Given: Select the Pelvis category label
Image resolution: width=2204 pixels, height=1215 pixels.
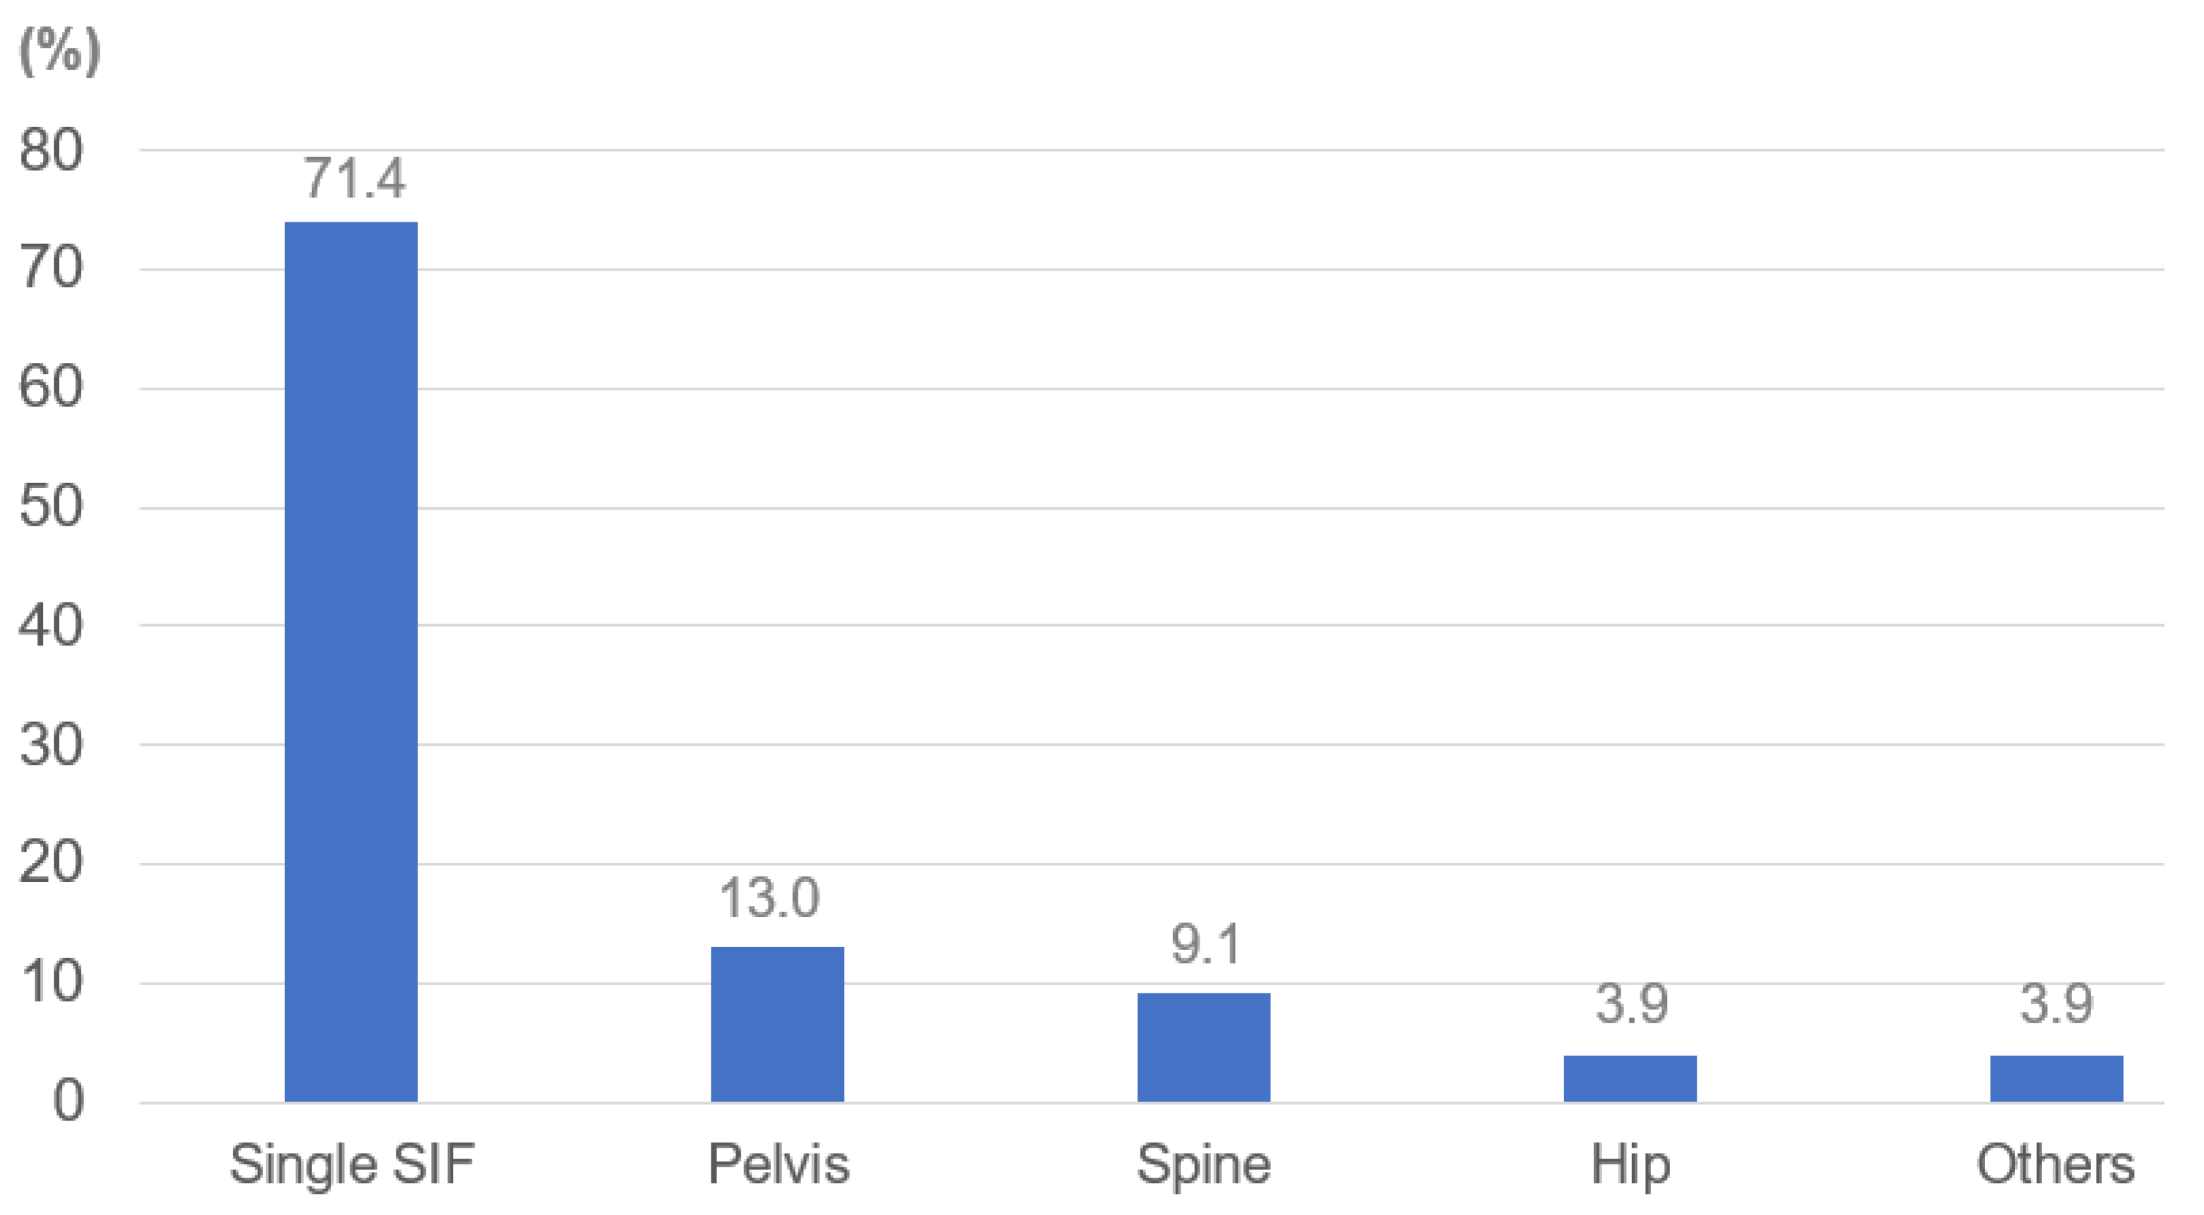Looking at the screenshot, I should coord(779,1165).
